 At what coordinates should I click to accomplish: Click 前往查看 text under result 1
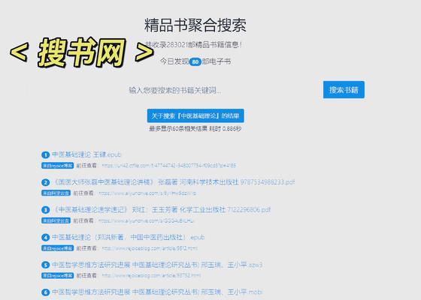(86, 166)
